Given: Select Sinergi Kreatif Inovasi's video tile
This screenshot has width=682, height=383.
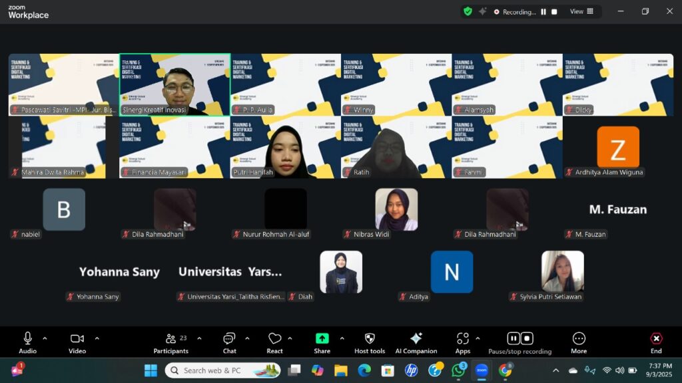Looking at the screenshot, I should click(174, 84).
